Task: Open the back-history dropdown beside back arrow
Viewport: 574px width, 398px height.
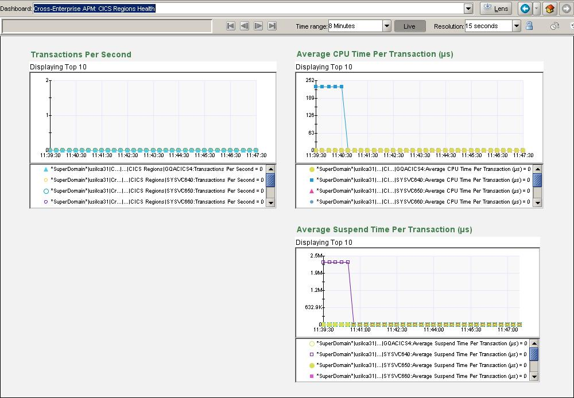Action: (x=536, y=9)
